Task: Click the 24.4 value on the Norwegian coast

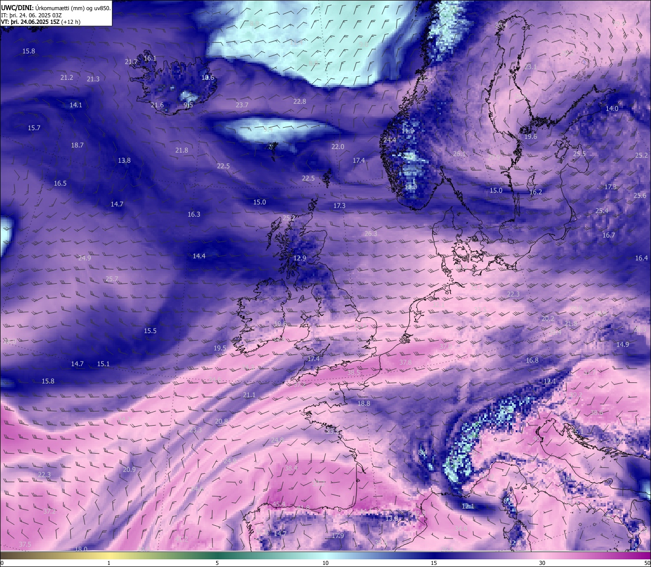Action: [390, 140]
